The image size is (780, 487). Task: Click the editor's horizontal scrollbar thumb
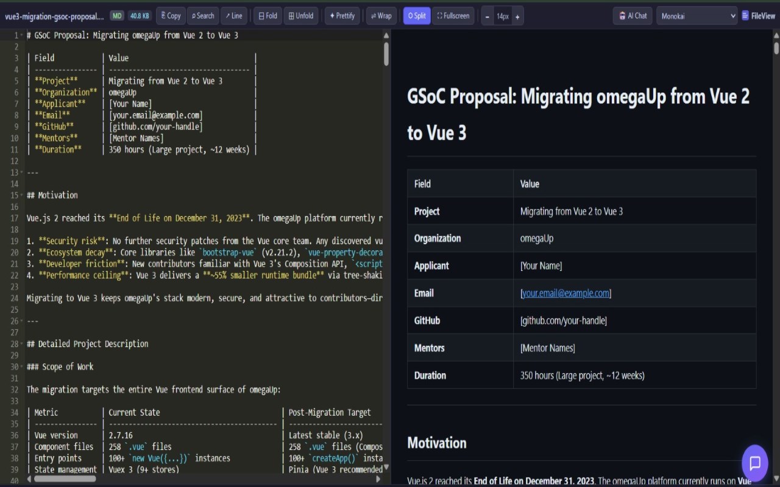click(x=65, y=479)
